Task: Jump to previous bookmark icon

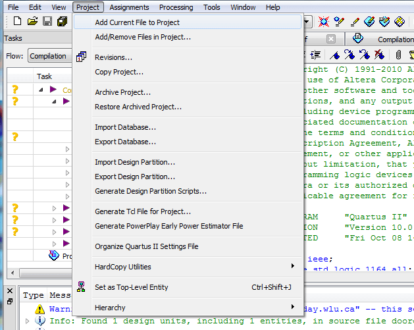Action: point(365,55)
